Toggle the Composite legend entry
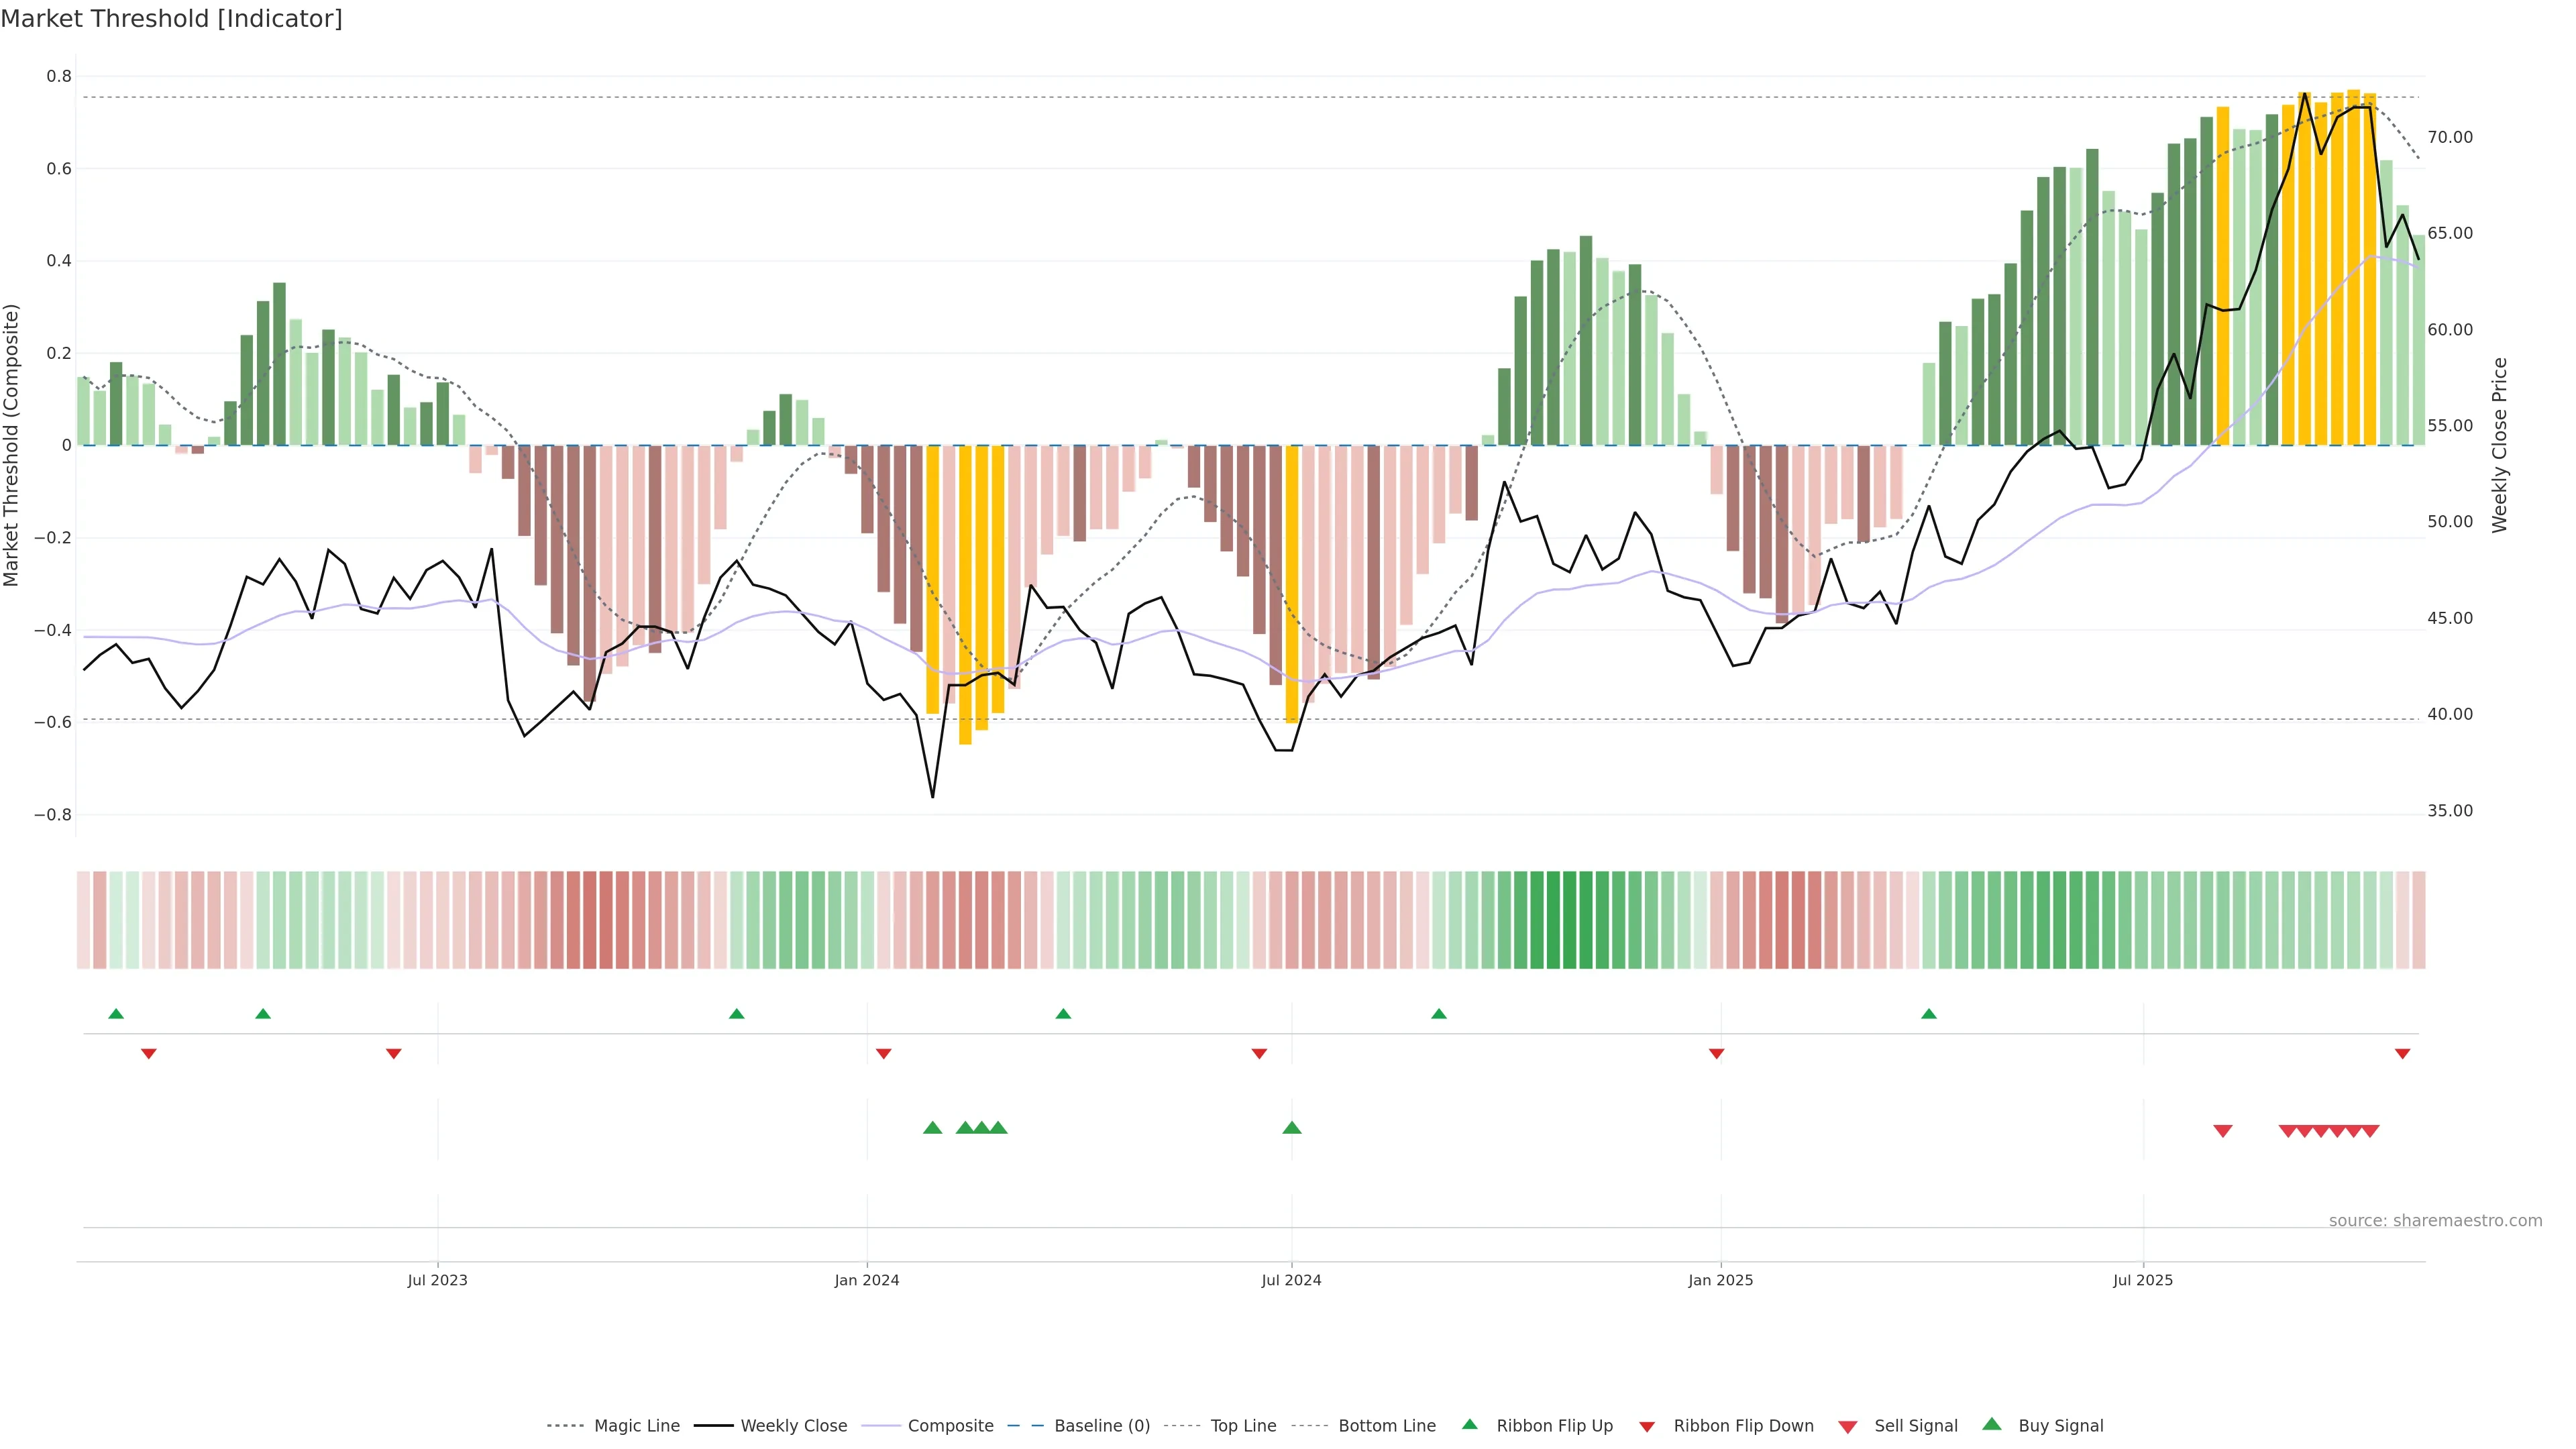 click(x=950, y=1426)
